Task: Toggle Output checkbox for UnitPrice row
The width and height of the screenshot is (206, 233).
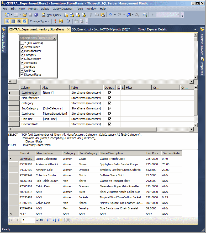Action: pyautogui.click(x=110, y=119)
